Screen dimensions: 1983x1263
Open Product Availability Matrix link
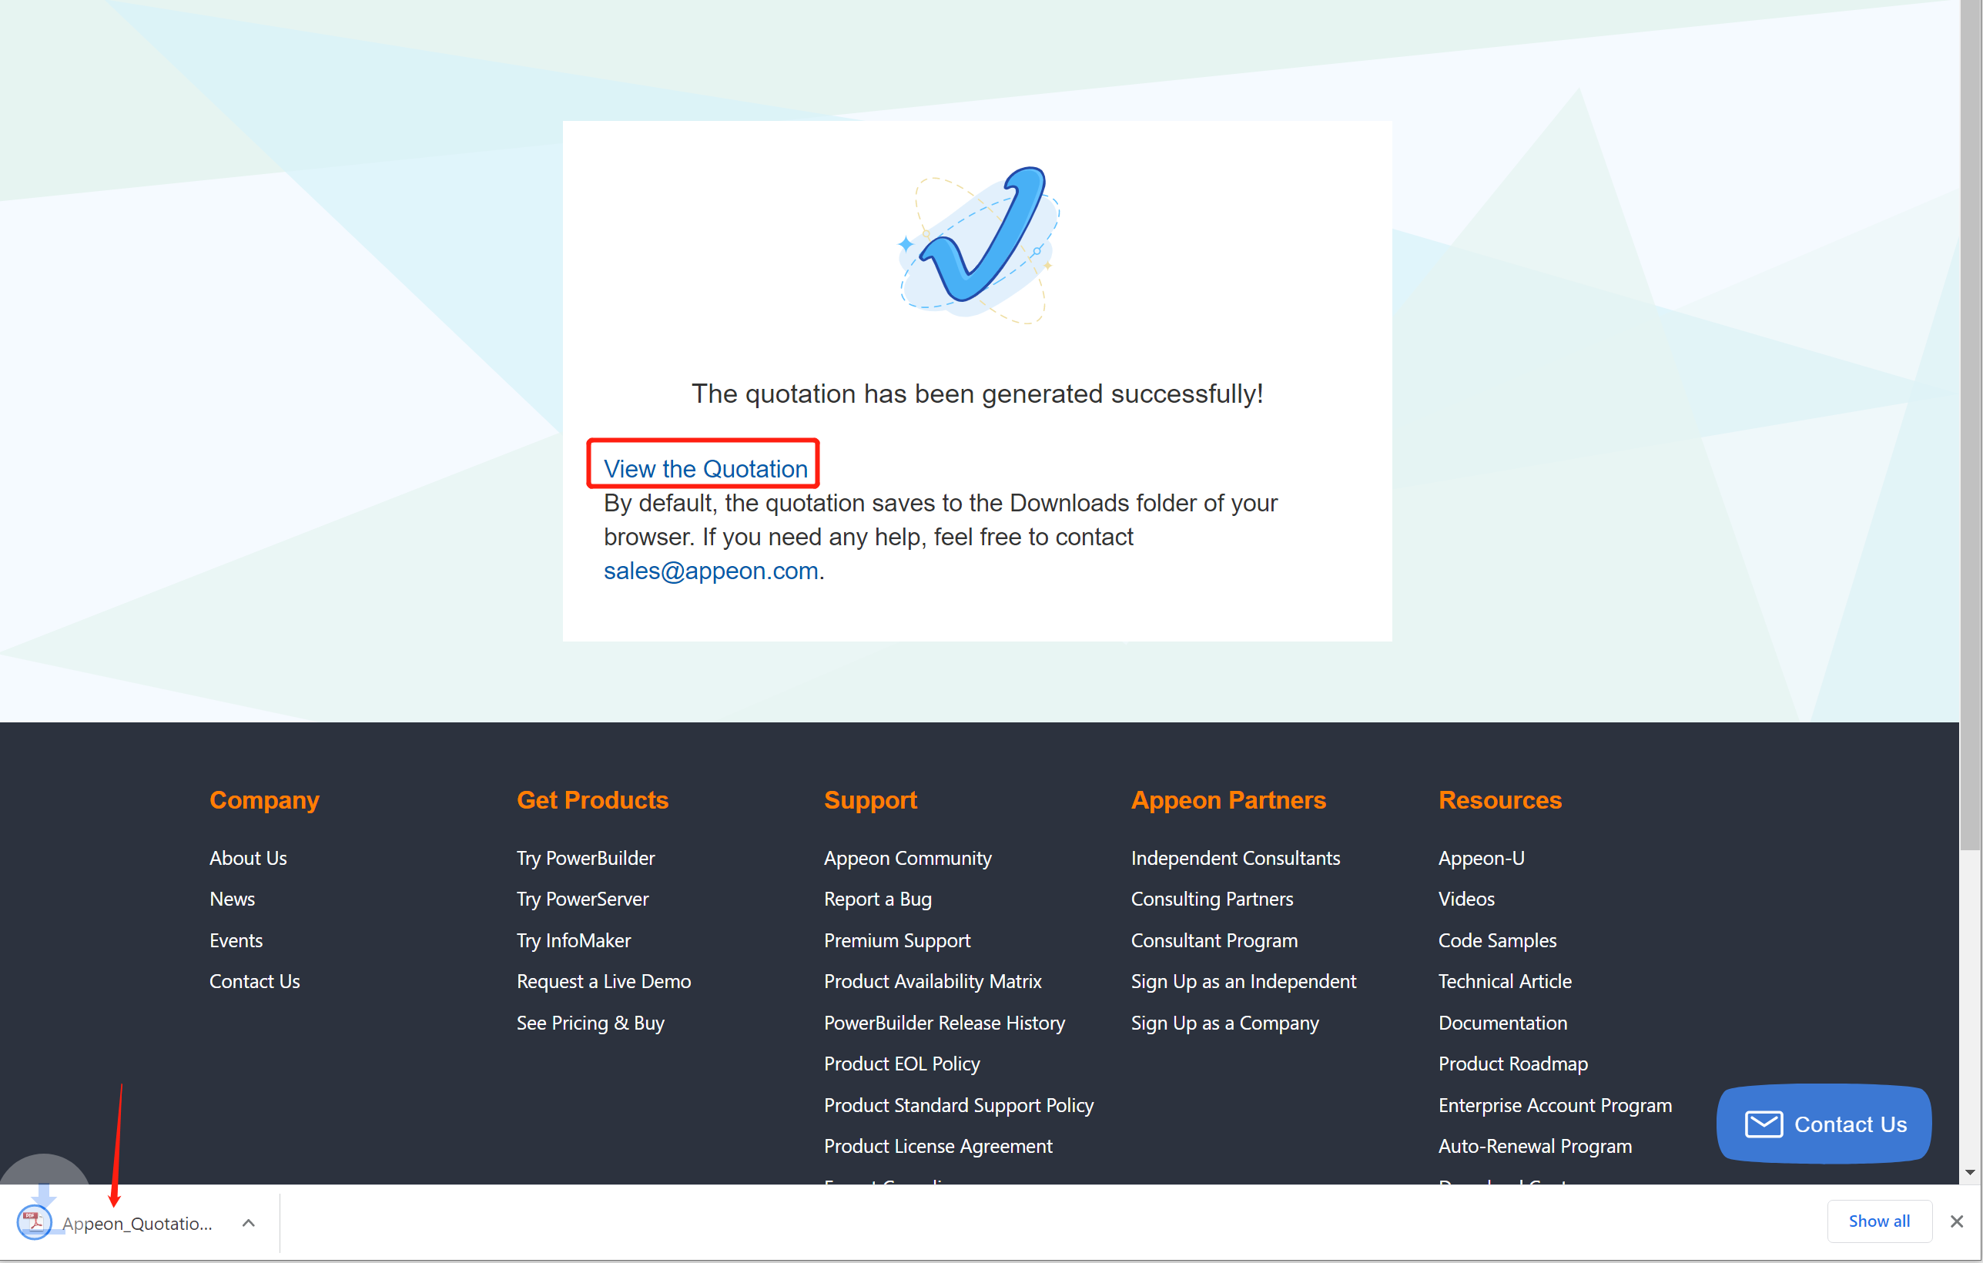[x=933, y=980]
